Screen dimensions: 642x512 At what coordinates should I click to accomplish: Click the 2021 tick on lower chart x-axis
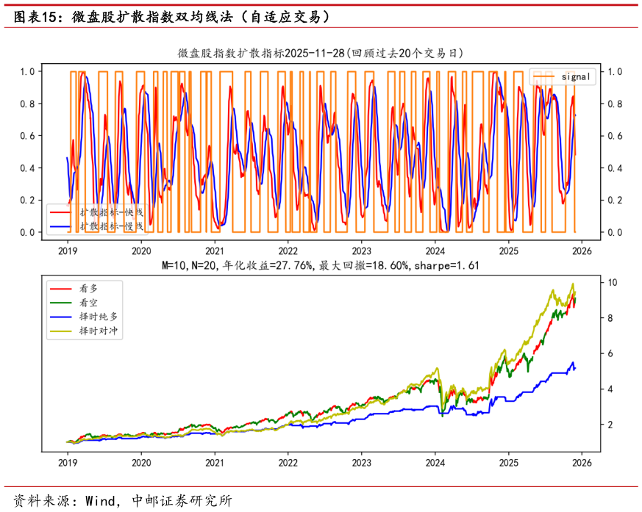214,463
